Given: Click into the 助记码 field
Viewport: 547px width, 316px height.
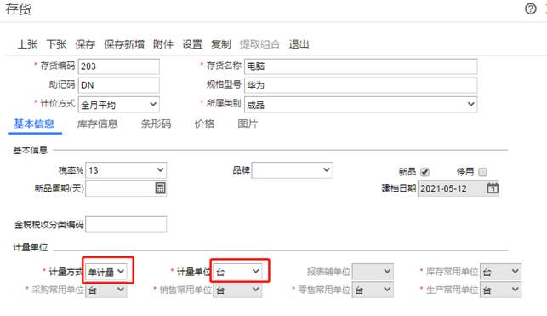Looking at the screenshot, I should tap(119, 85).
